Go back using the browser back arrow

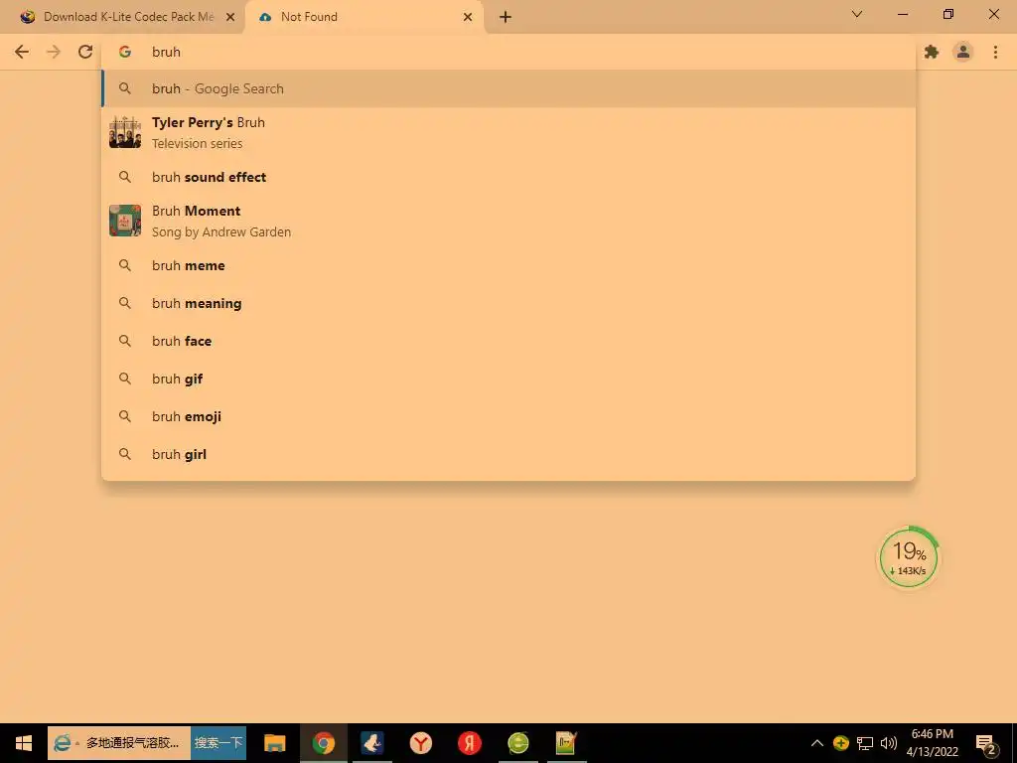click(22, 52)
